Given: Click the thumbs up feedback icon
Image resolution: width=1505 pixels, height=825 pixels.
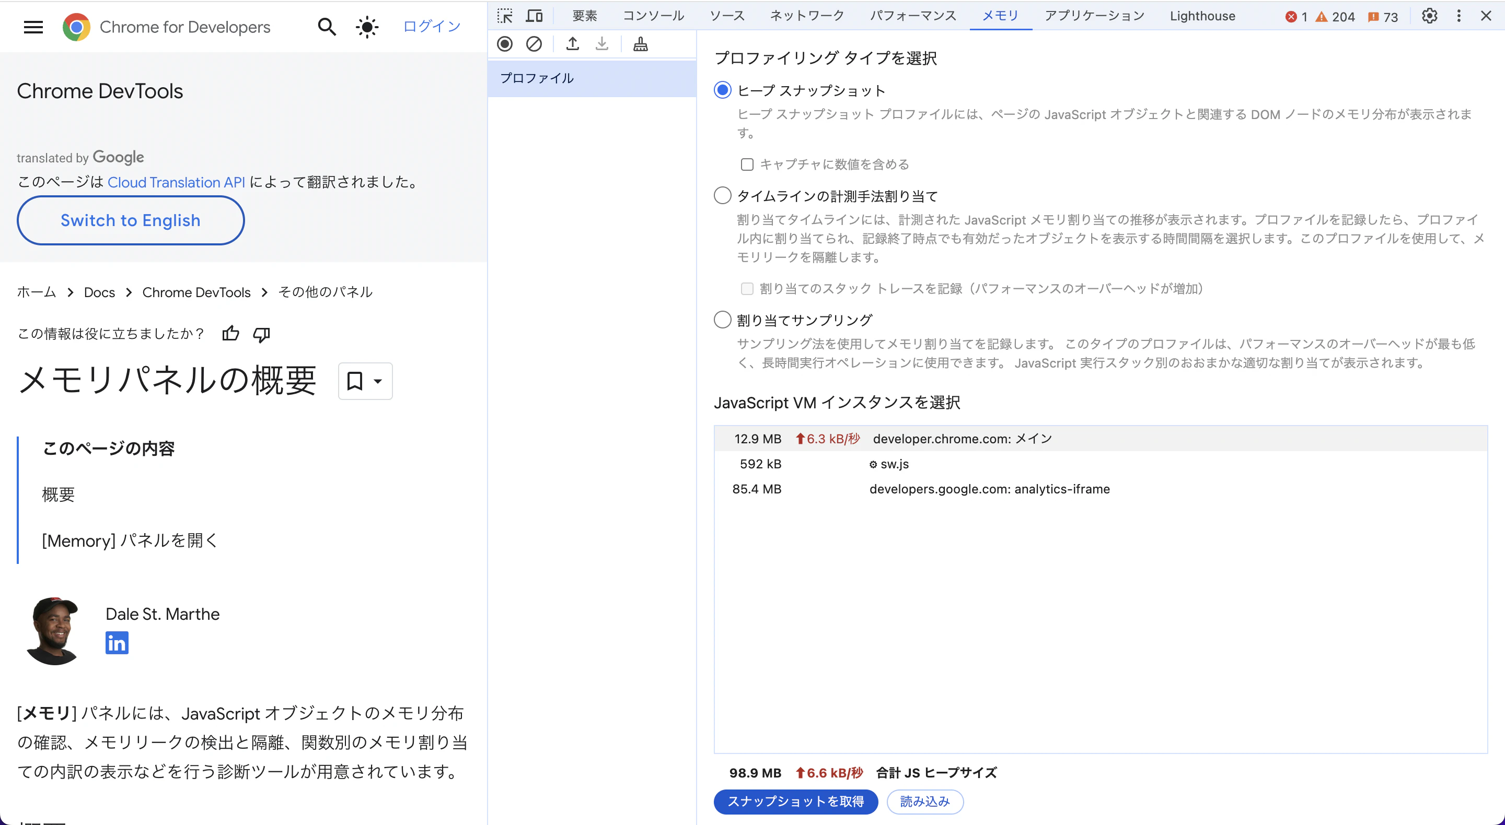Looking at the screenshot, I should [x=231, y=333].
